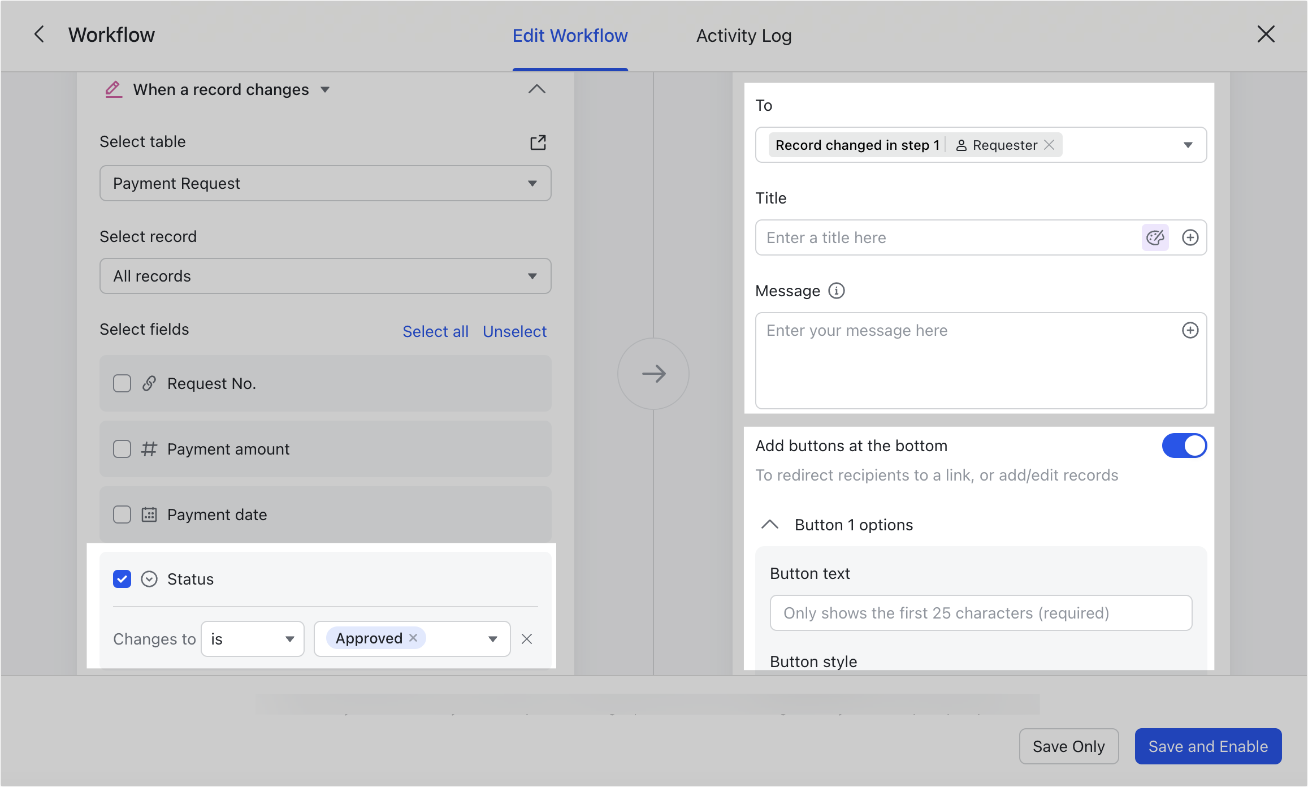
Task: Open the Approved value dropdown
Action: [493, 639]
